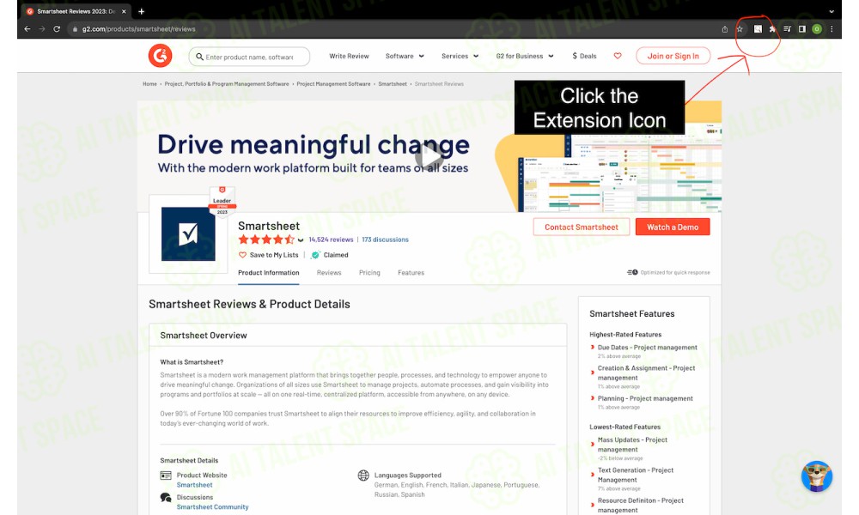Go to Home in the breadcrumb
859x515 pixels.
149,84
